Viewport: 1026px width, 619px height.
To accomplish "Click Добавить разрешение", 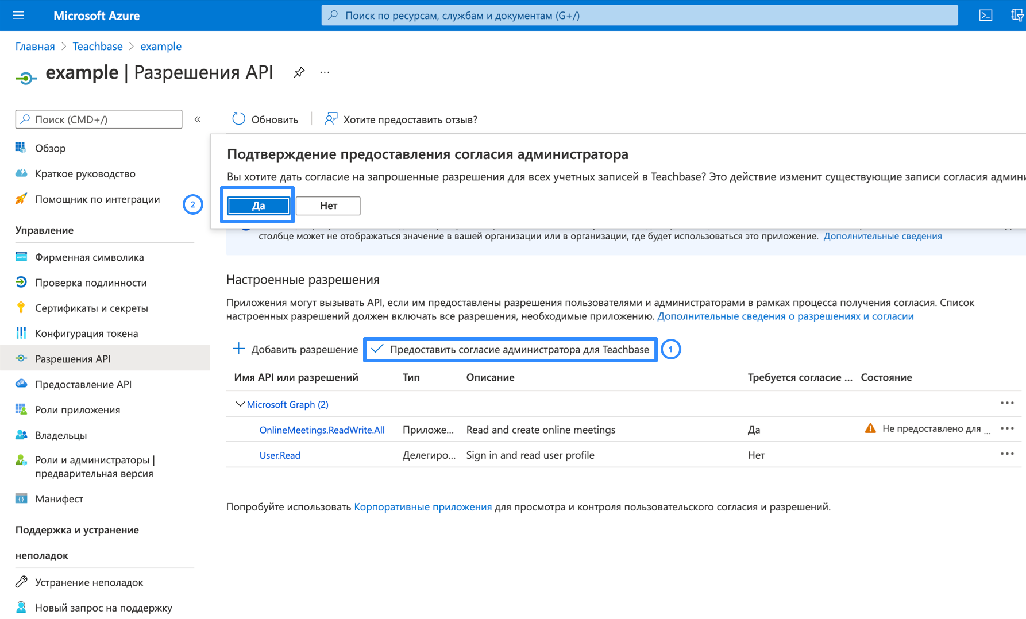I will tap(295, 349).
